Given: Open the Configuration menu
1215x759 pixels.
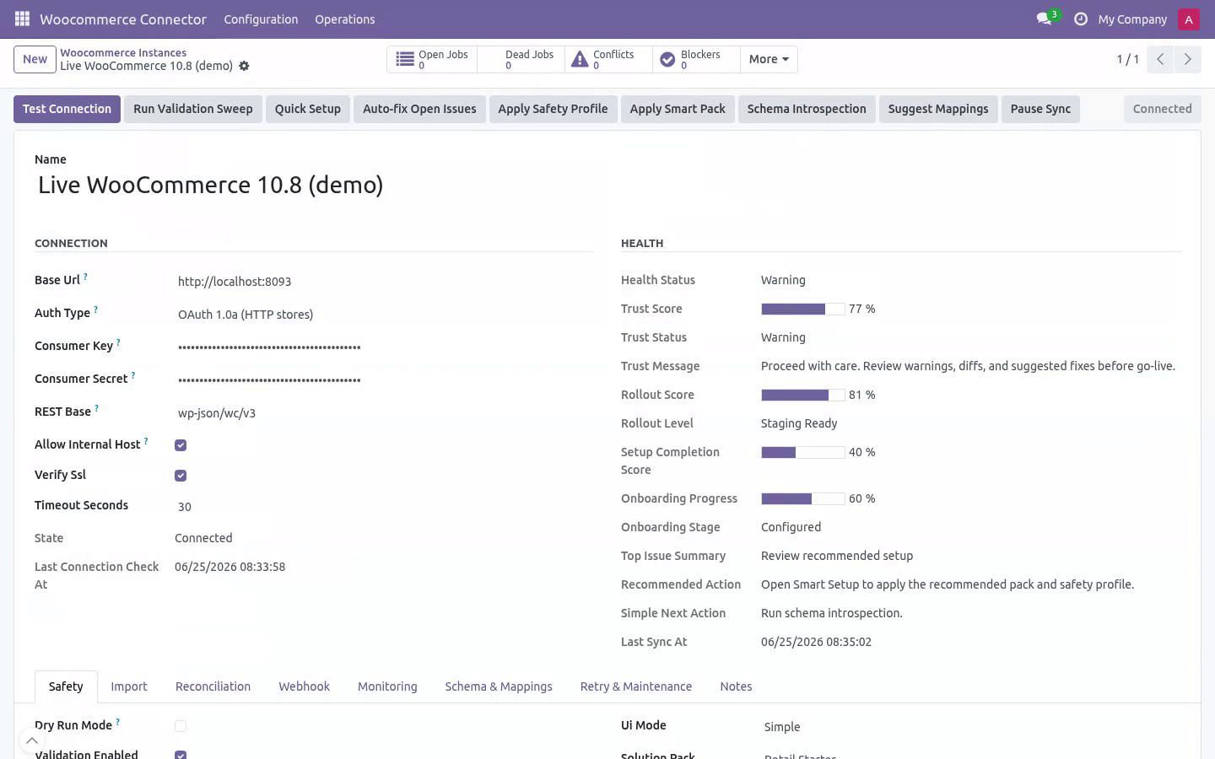Looking at the screenshot, I should click(261, 19).
